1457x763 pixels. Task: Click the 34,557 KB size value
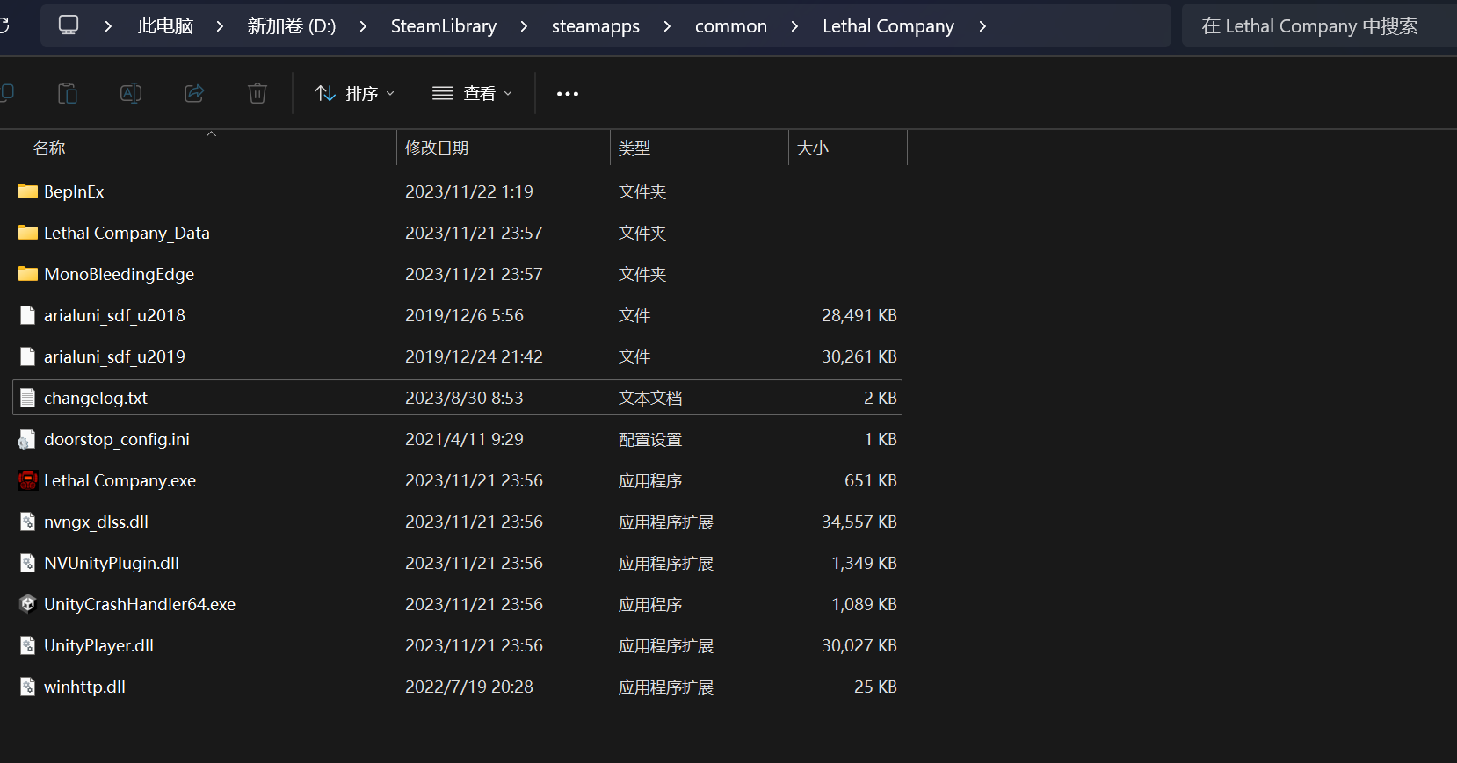pyautogui.click(x=859, y=522)
